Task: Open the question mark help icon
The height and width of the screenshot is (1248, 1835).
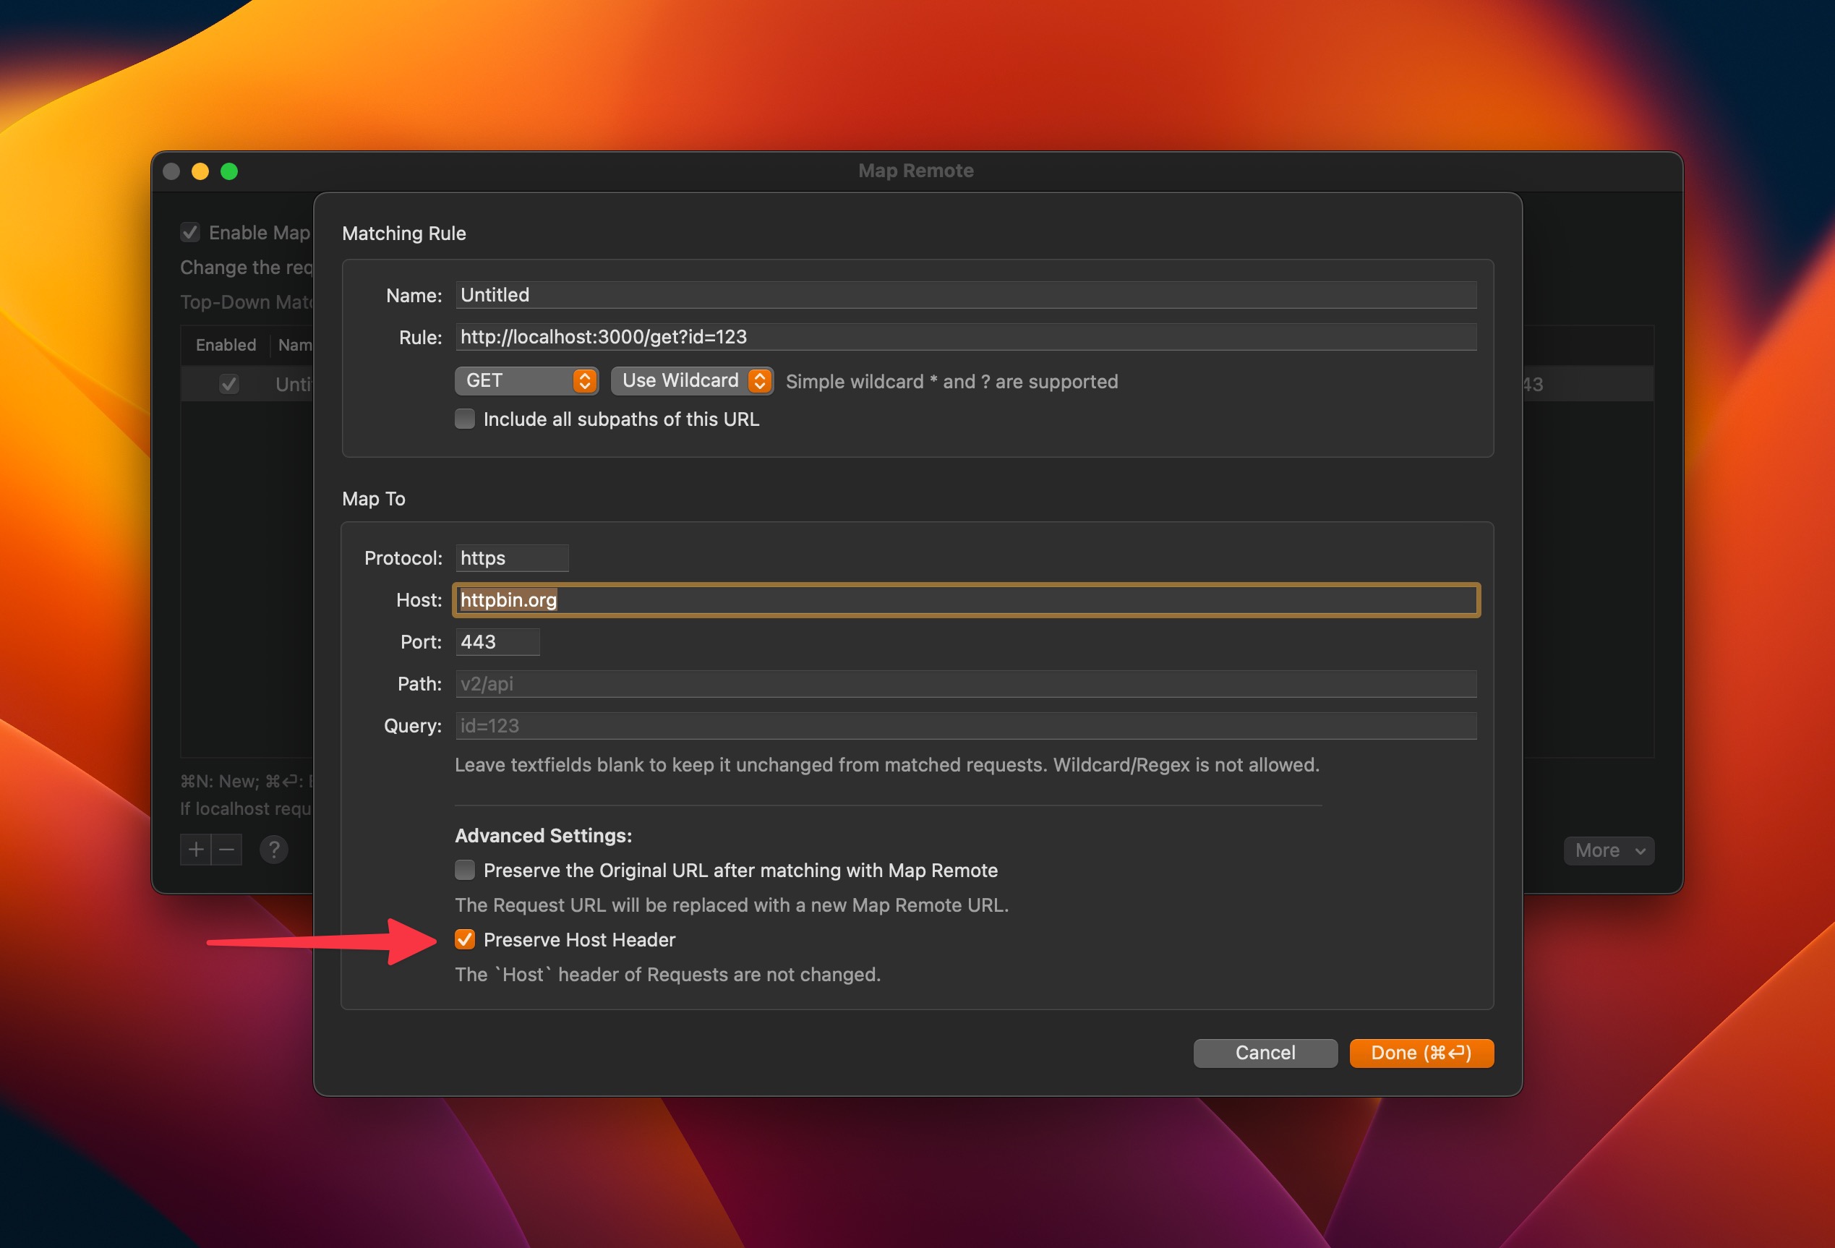Action: tap(273, 850)
